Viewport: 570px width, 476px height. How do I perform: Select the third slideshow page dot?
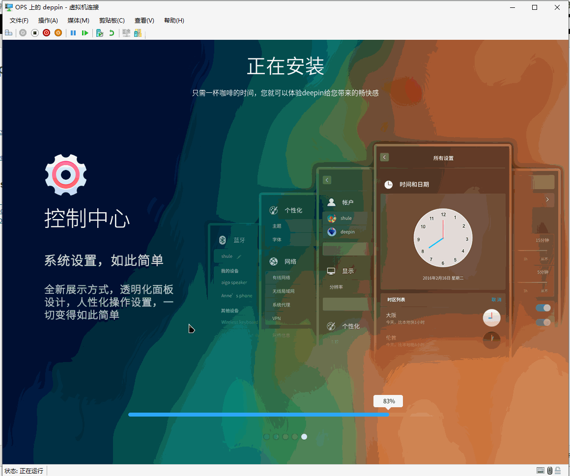285,437
